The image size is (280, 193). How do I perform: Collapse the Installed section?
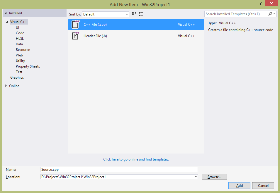click(6, 13)
